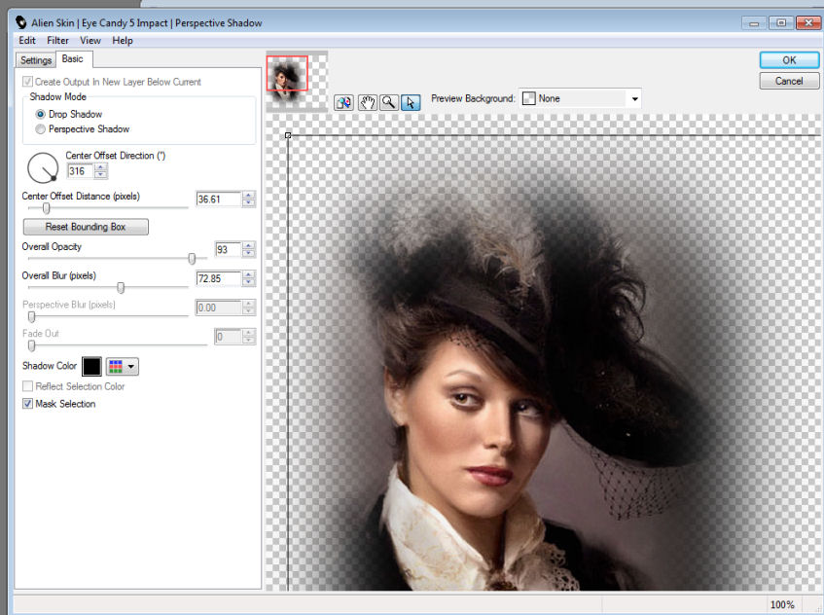The width and height of the screenshot is (824, 615).
Task: Toggle the Mask Selection checkbox
Action: click(x=27, y=404)
